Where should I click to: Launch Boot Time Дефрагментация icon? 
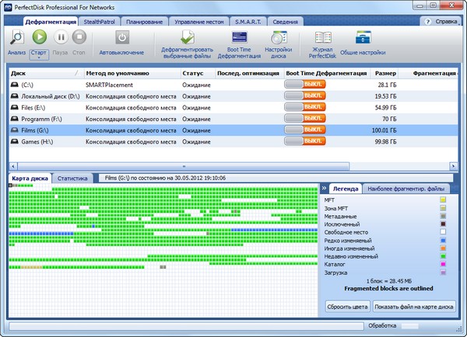click(x=233, y=39)
